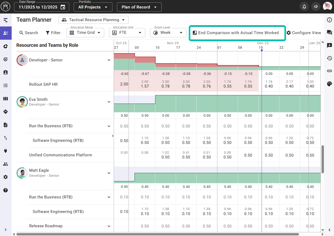Expand the Release Roadmap row
334x236 pixels.
[x=109, y=226]
